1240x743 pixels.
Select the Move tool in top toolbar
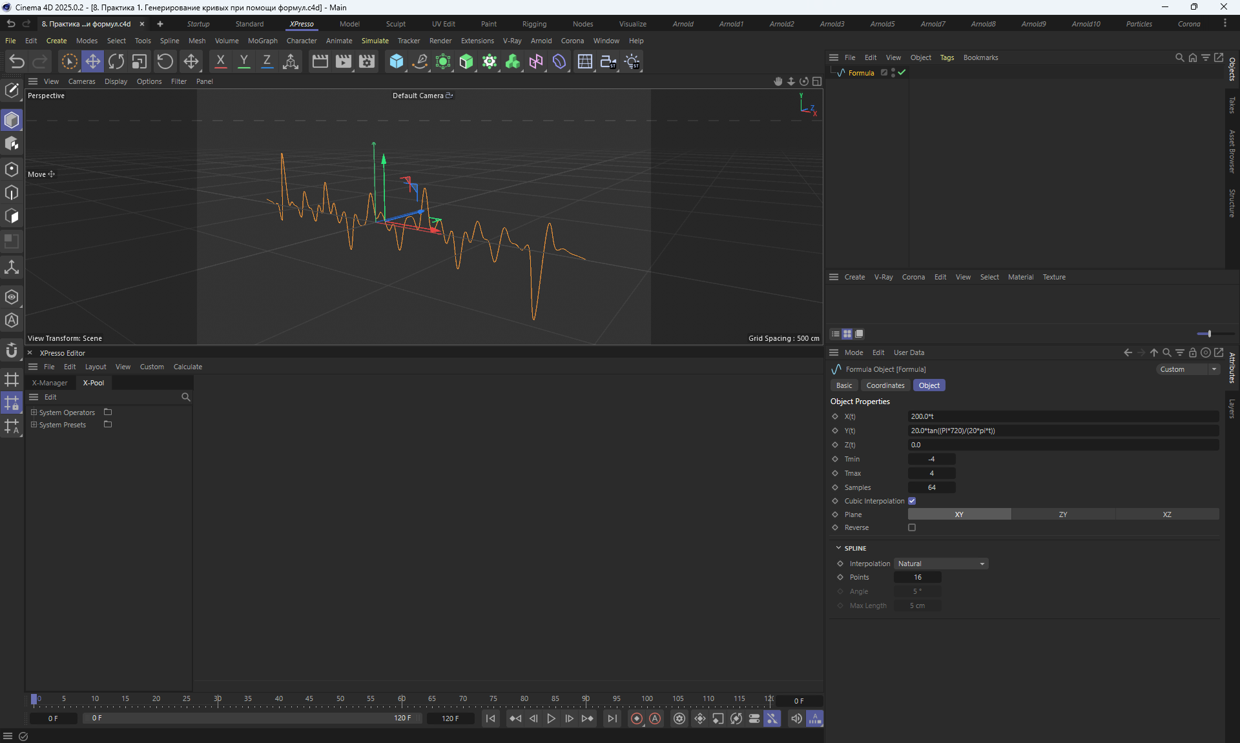coord(92,61)
